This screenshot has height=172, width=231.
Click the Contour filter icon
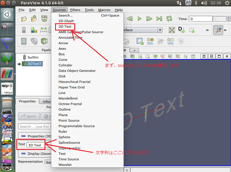34,41
